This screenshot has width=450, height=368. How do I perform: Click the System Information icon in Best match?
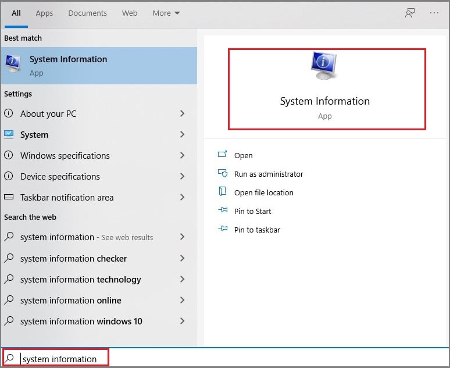click(12, 64)
